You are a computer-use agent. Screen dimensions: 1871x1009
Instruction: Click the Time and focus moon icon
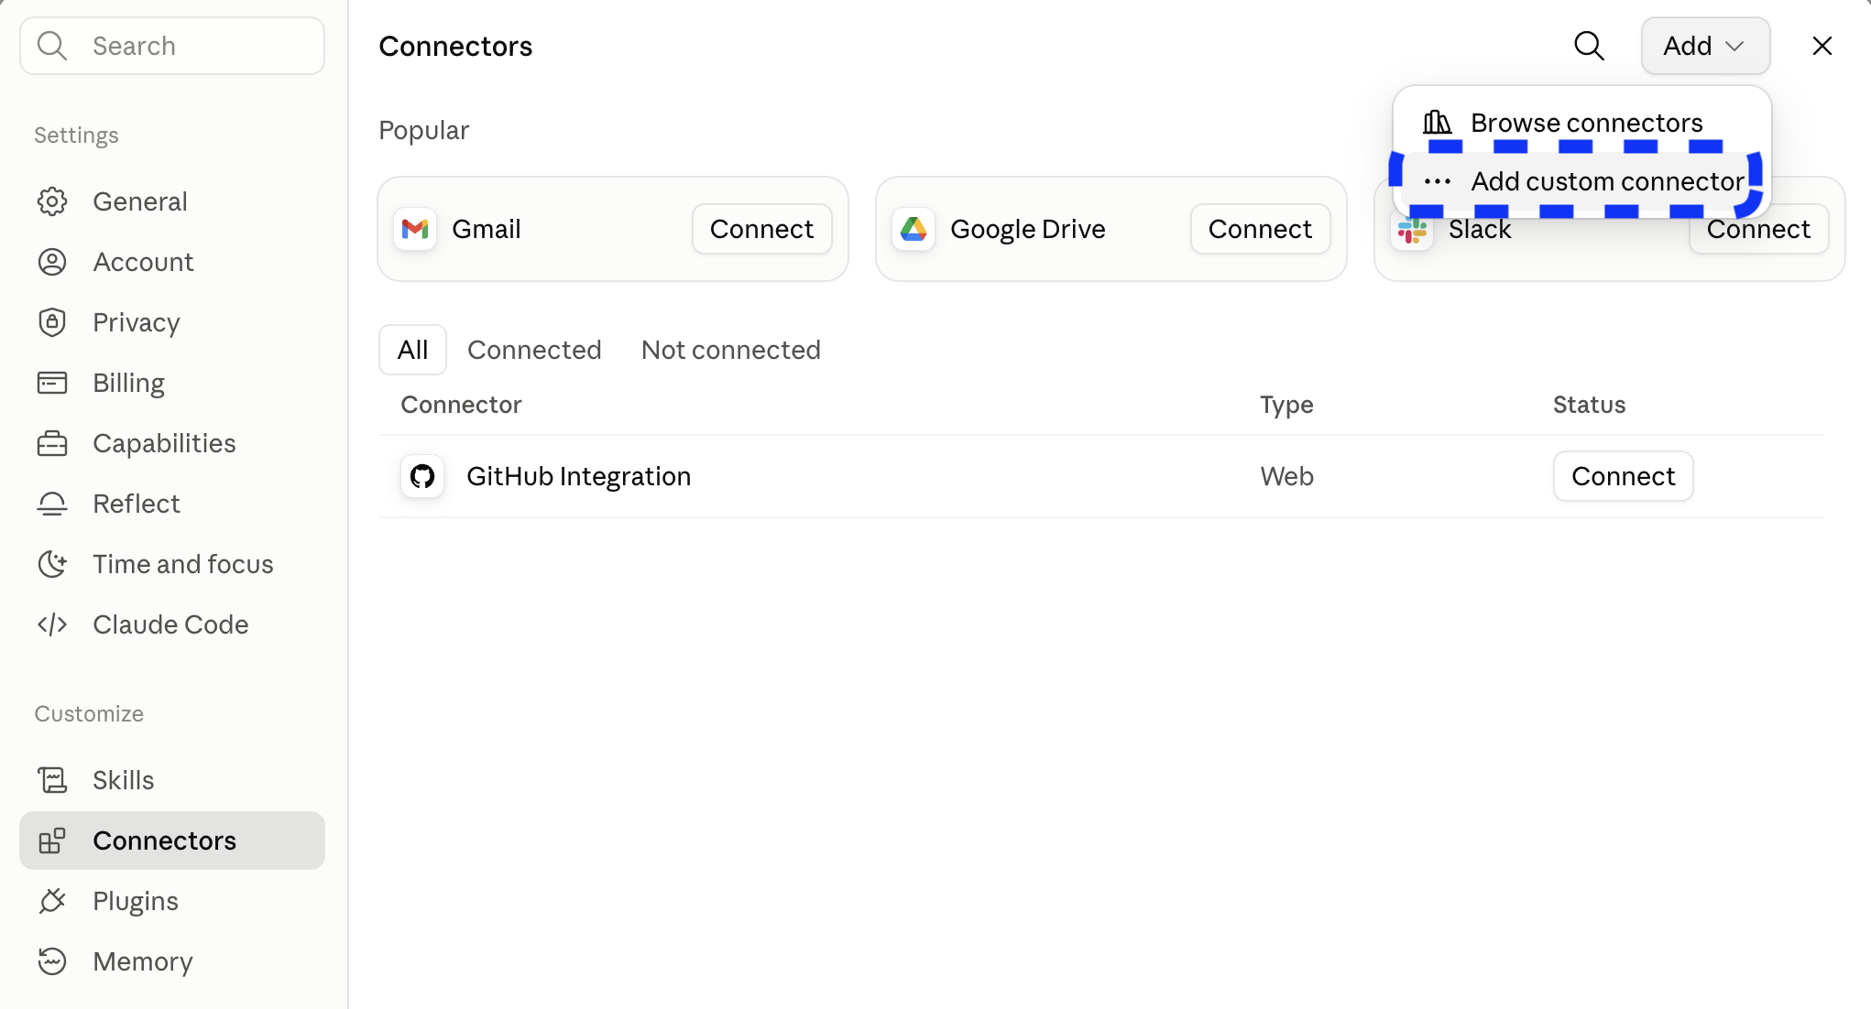[x=52, y=564]
